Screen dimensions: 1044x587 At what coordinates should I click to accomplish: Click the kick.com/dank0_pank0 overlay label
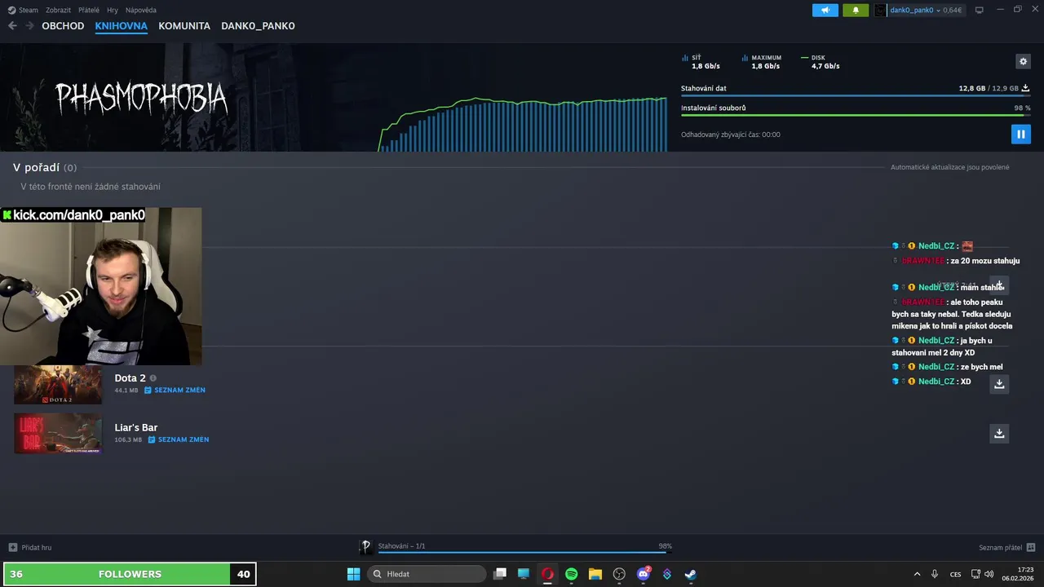tap(73, 215)
